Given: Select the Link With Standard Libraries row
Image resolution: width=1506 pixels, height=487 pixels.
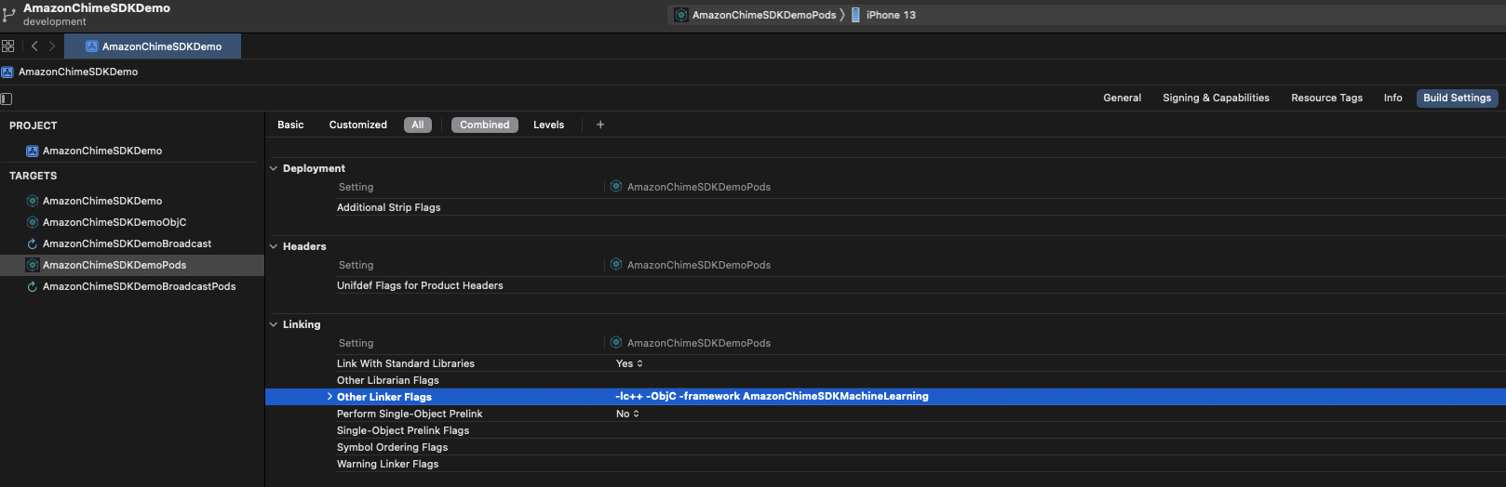Looking at the screenshot, I should point(885,363).
